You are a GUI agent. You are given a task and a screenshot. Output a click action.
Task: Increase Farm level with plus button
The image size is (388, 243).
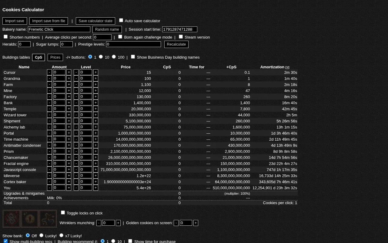coord(96,84)
